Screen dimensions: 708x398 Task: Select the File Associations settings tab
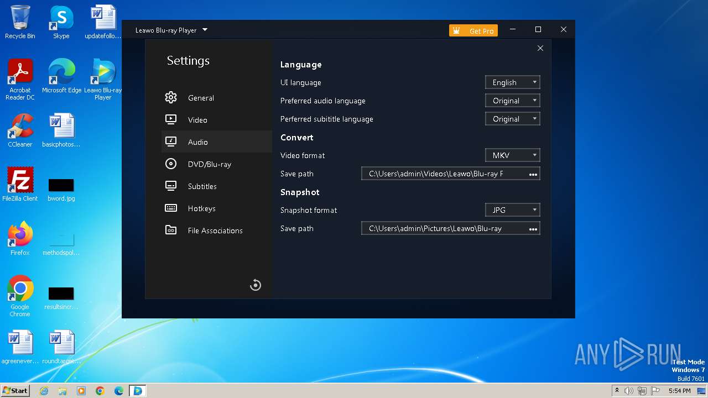coord(217,231)
